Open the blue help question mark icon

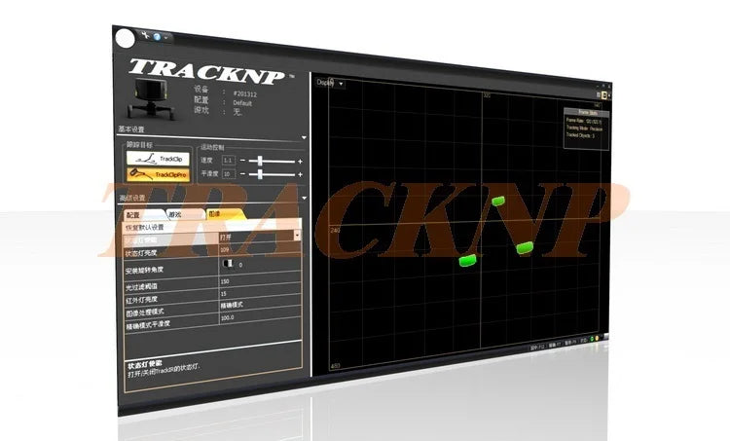pyautogui.click(x=157, y=36)
